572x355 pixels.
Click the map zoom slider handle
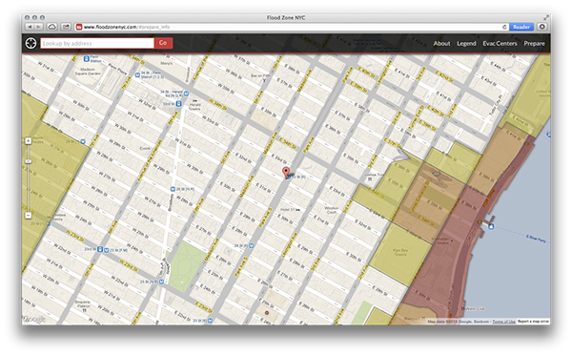[28, 161]
